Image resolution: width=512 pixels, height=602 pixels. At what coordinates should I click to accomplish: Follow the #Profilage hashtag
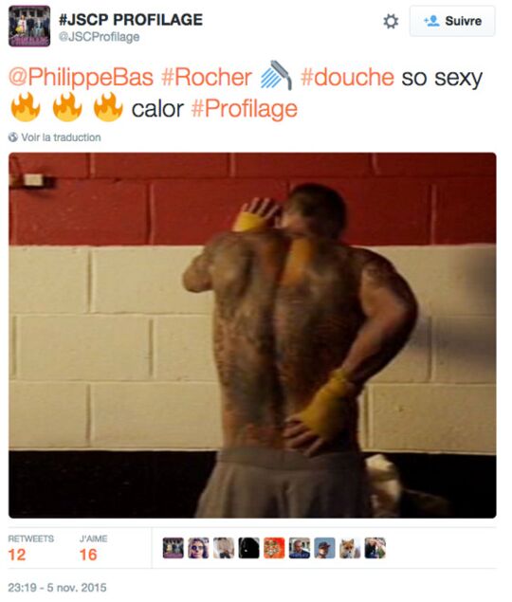click(245, 109)
